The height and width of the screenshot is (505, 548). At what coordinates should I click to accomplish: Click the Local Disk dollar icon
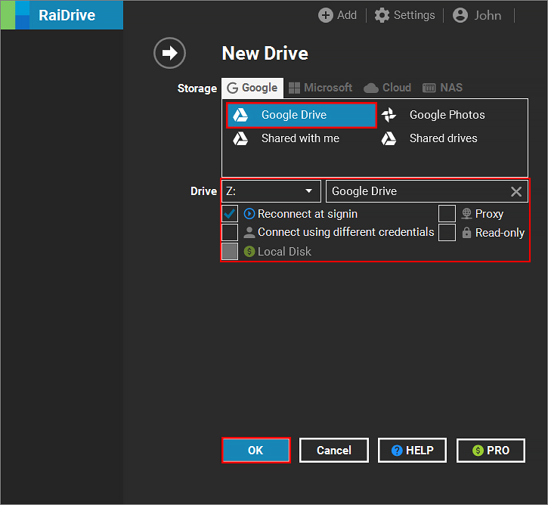249,251
